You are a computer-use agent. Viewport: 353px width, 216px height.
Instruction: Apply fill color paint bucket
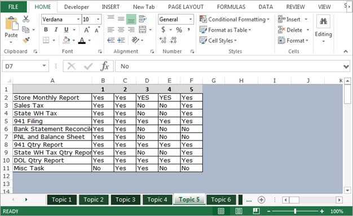[x=66, y=40]
